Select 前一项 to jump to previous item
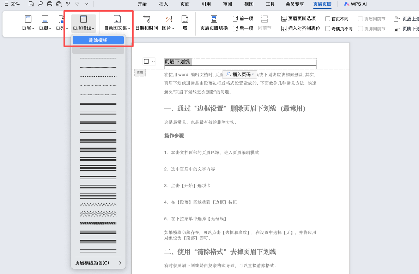 click(x=244, y=18)
